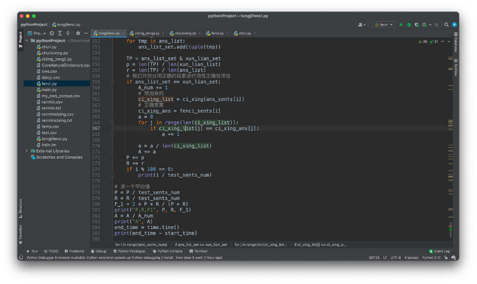Image resolution: width=477 pixels, height=284 pixels.
Task: Open chuli.py in the project tree
Action: pyautogui.click(x=49, y=47)
